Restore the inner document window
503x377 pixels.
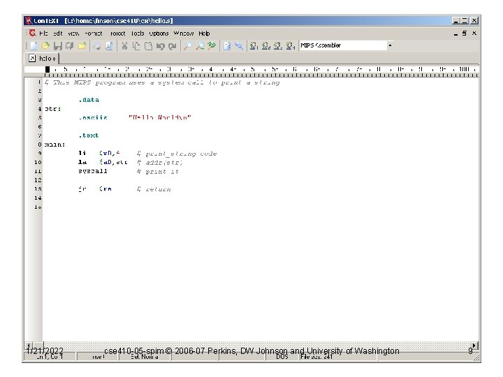point(465,34)
